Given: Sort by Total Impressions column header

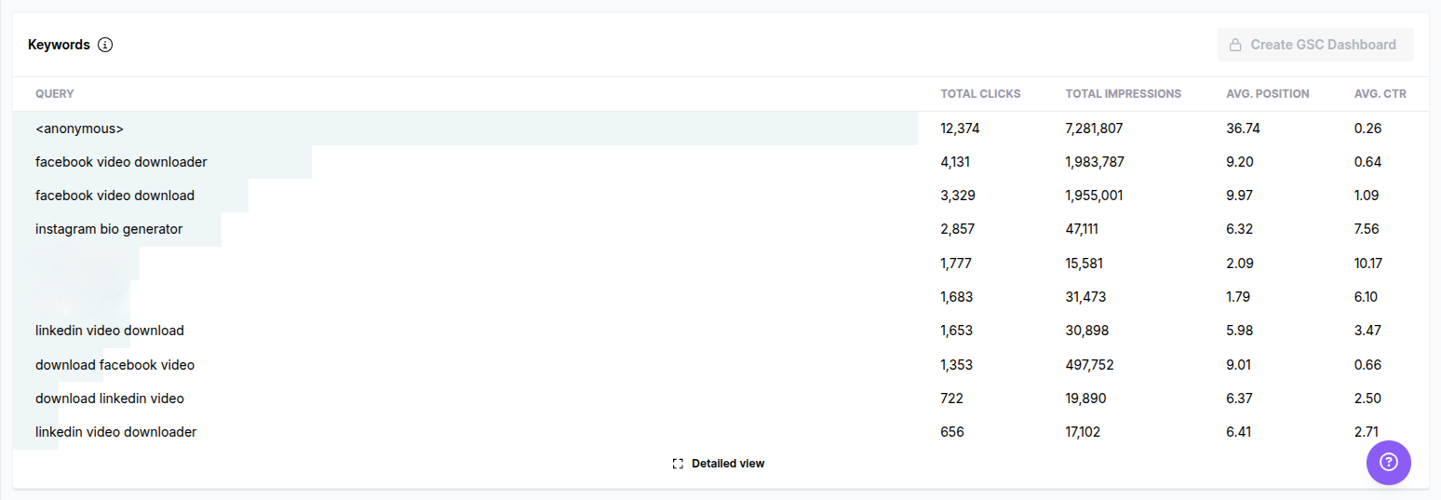Looking at the screenshot, I should pos(1123,94).
